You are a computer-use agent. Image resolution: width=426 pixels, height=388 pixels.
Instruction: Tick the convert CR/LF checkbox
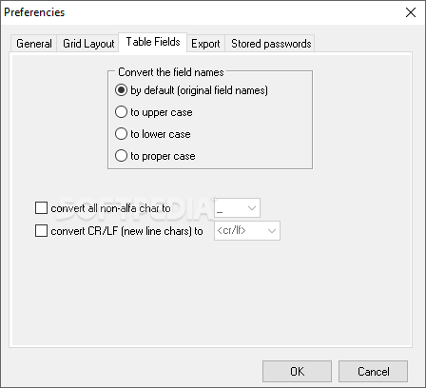[x=41, y=231]
